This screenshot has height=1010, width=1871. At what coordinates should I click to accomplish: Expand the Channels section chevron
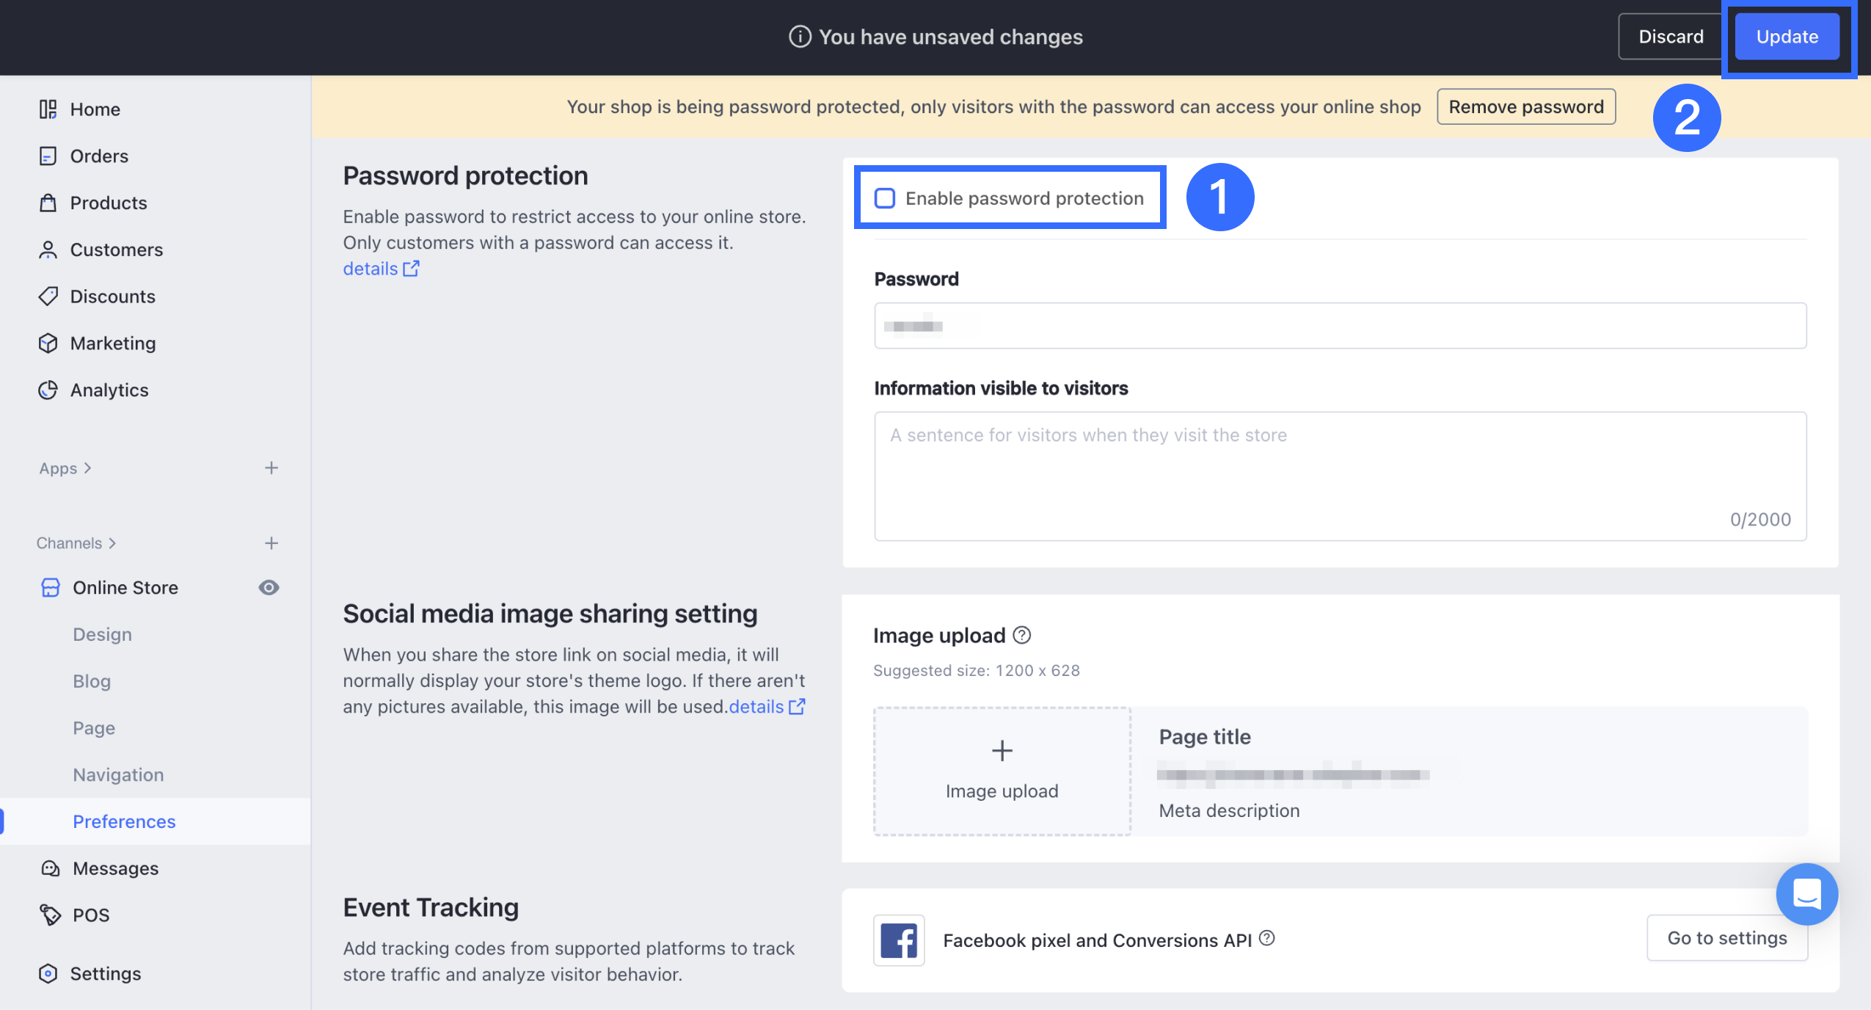(x=112, y=543)
